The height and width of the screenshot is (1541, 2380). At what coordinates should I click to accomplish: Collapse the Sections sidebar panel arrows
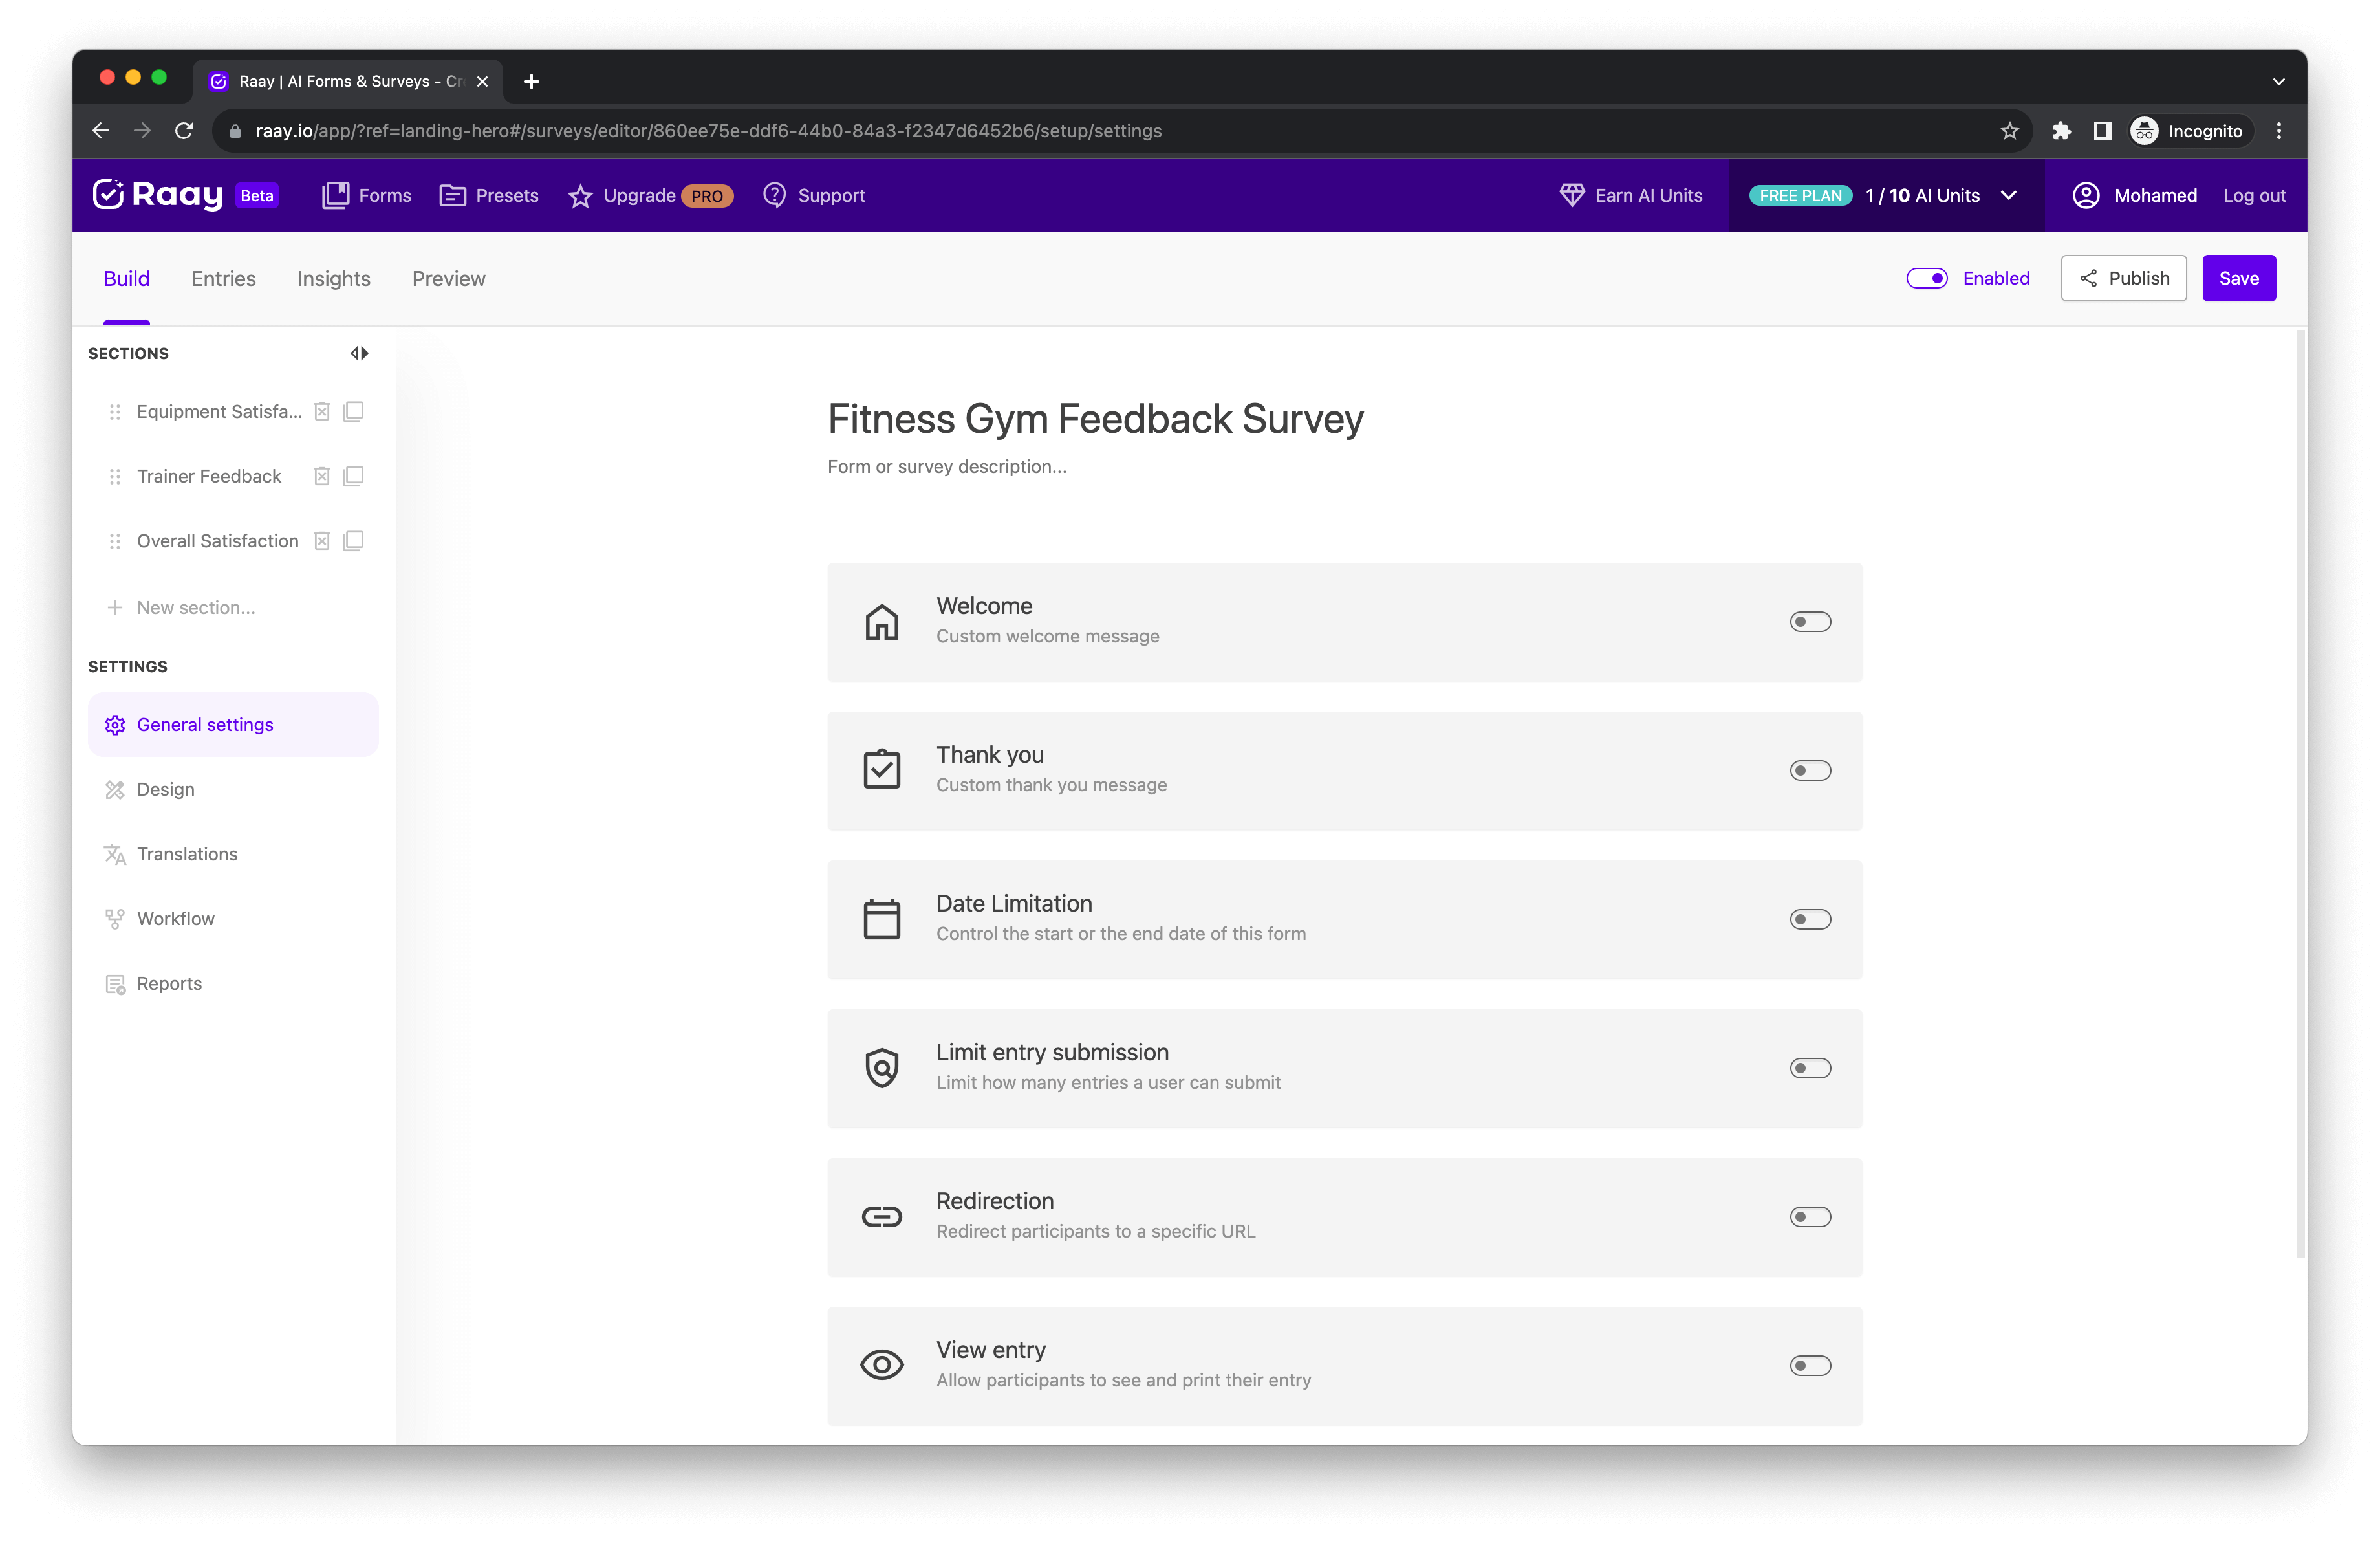359,353
